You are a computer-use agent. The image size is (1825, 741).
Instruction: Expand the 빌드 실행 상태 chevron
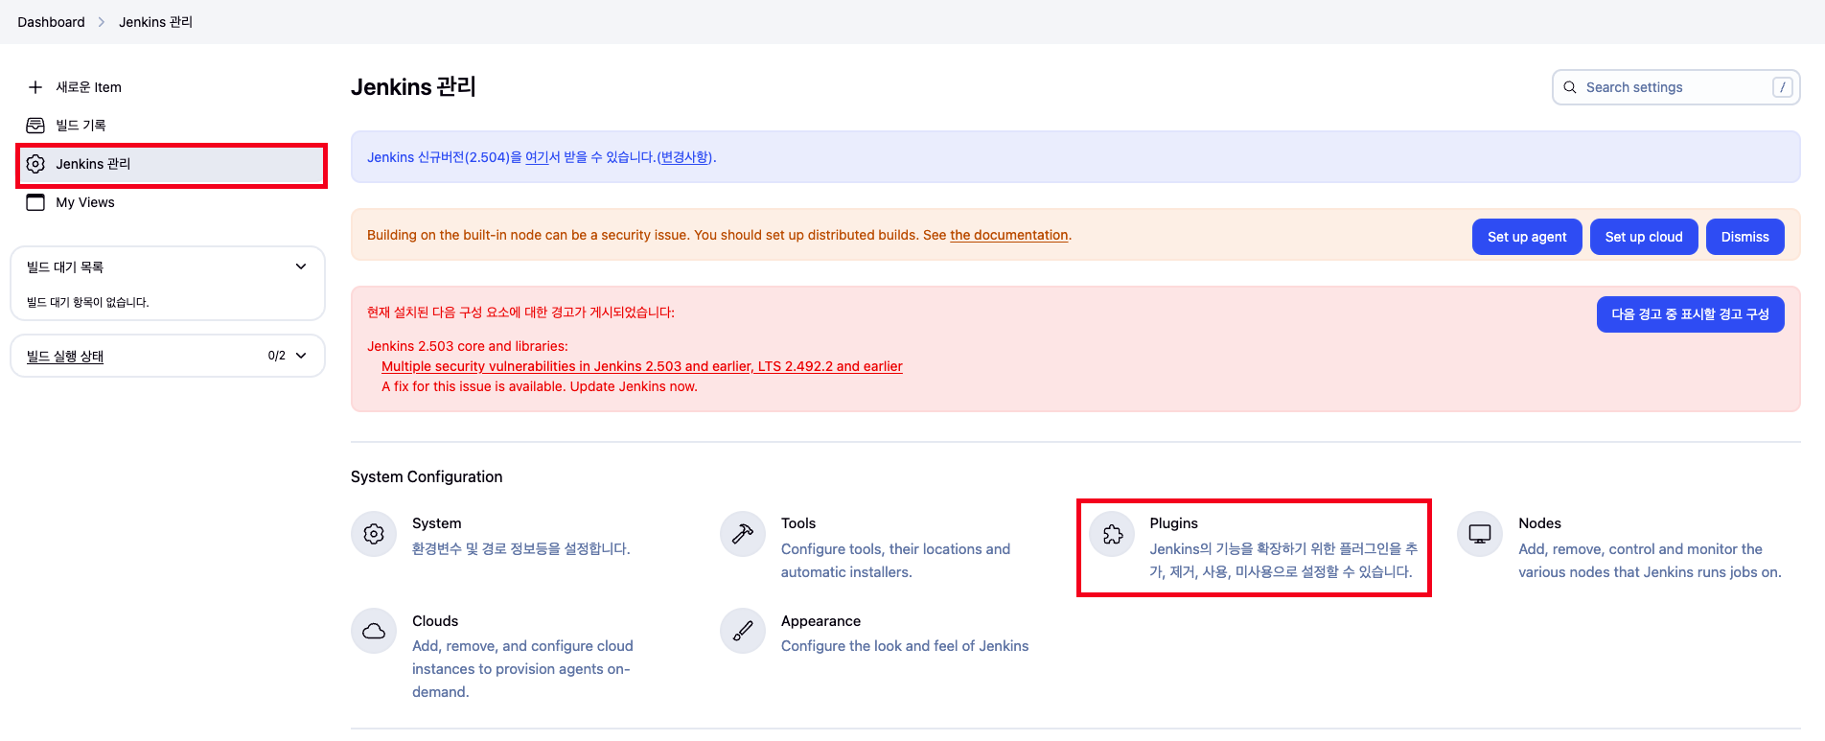click(x=301, y=356)
